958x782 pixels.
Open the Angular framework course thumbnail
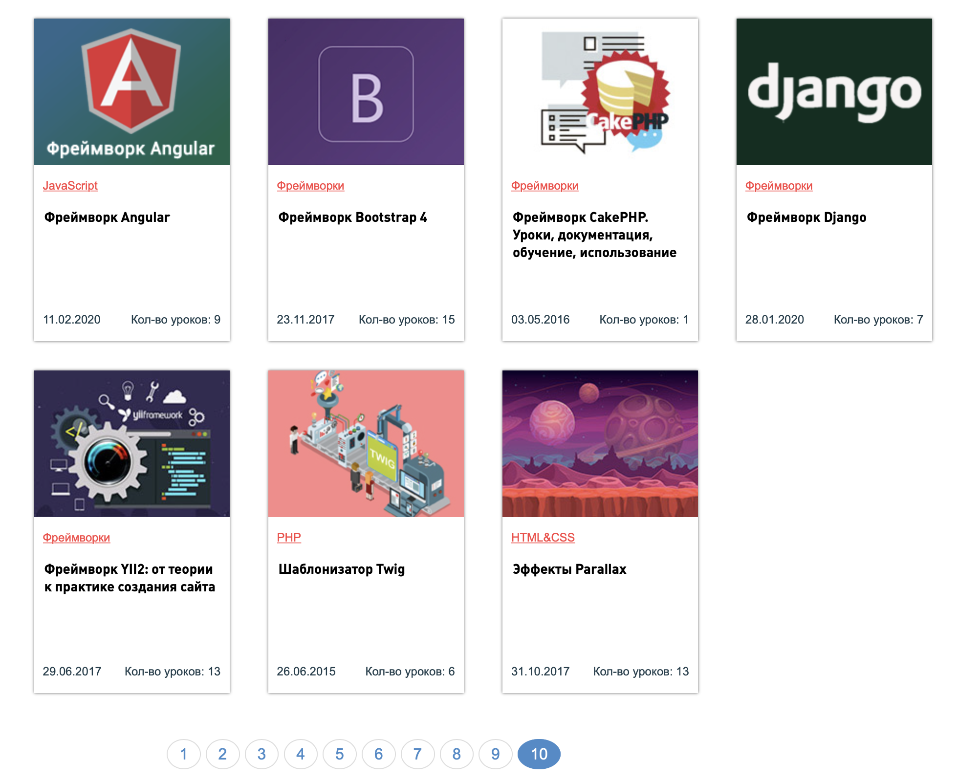point(132,92)
